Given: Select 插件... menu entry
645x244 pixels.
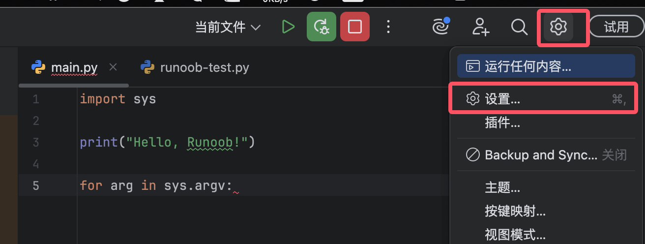Looking at the screenshot, I should coord(502,122).
